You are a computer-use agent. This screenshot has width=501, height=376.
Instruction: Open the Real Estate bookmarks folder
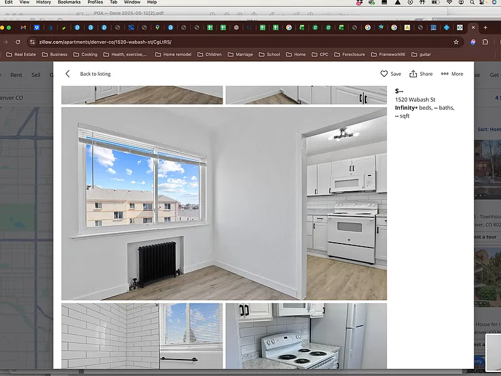21,54
